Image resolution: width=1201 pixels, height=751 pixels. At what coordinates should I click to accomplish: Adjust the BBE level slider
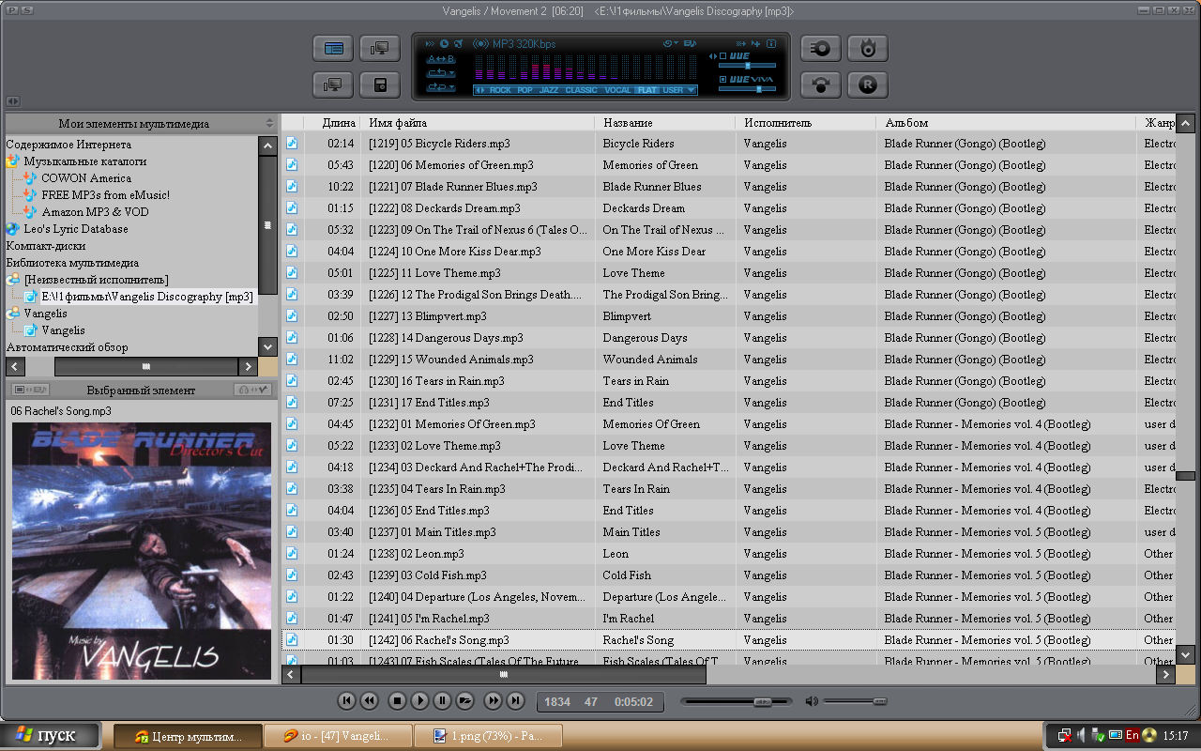(748, 66)
